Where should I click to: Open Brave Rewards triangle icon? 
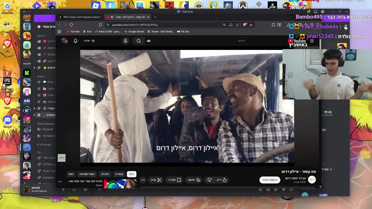click(x=251, y=25)
